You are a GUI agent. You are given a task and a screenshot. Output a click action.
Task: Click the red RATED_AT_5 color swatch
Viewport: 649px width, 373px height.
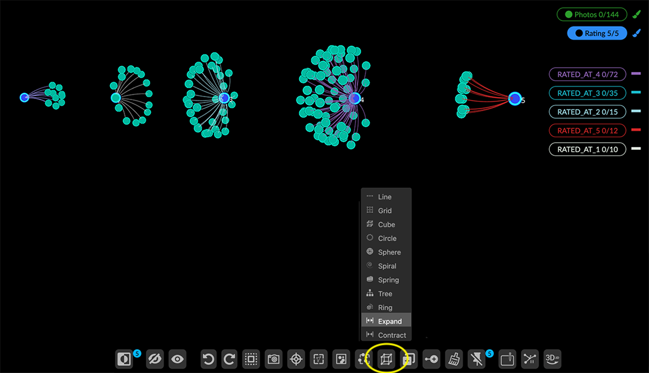tap(636, 130)
